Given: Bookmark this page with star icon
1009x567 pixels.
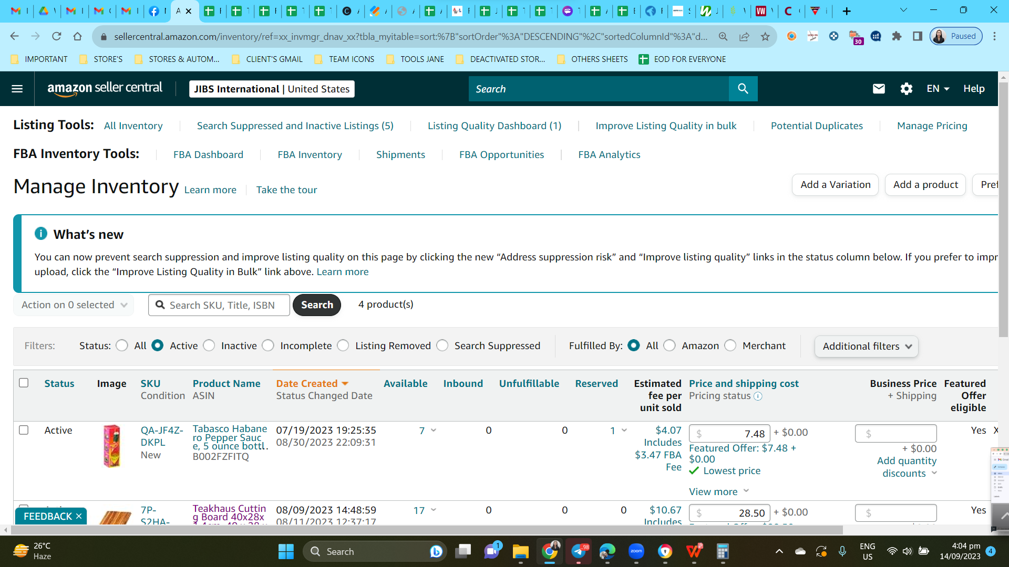Looking at the screenshot, I should (765, 36).
